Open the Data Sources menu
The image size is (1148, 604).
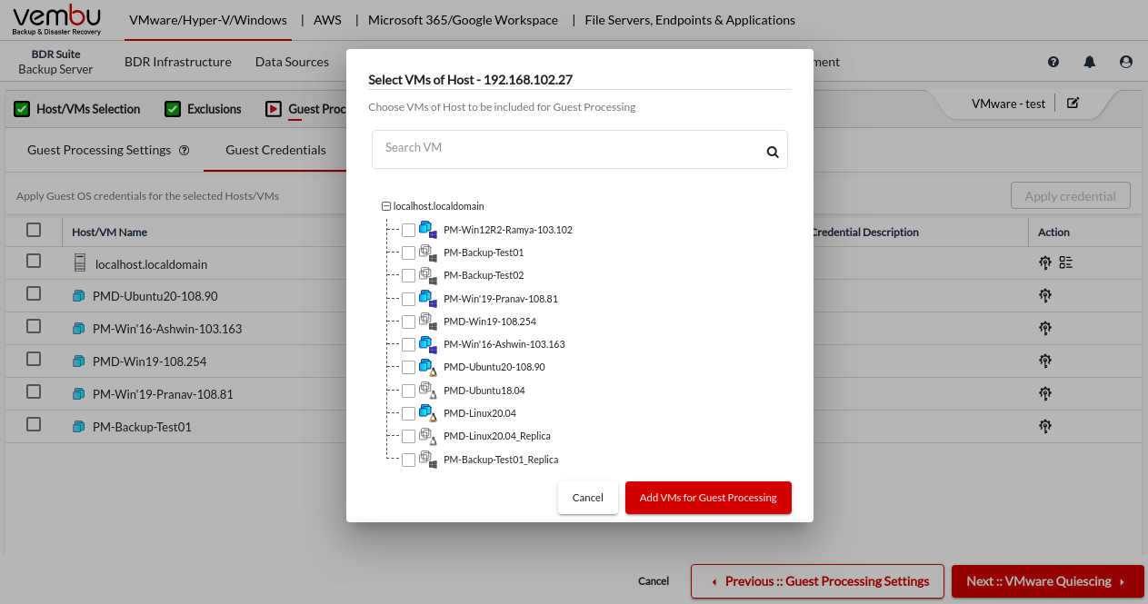pyautogui.click(x=292, y=62)
